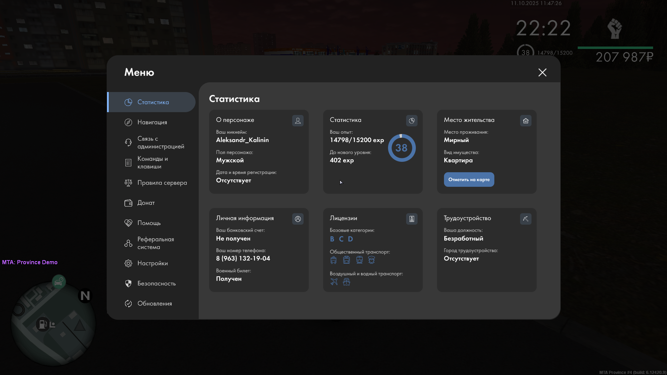
Task: Click the character profile icon
Action: pyautogui.click(x=298, y=120)
